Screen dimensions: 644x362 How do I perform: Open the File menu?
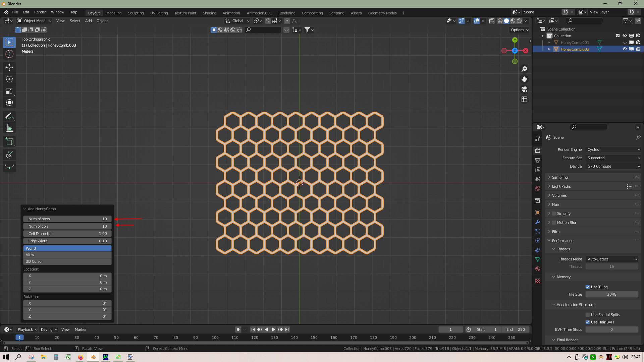point(15,12)
